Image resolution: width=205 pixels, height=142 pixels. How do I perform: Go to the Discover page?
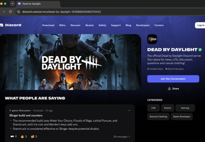click(x=75, y=25)
